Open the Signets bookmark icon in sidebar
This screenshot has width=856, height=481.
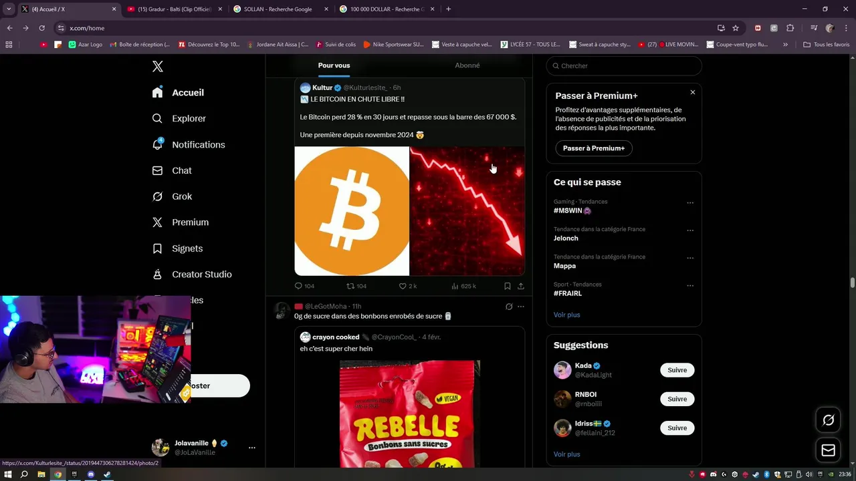(x=157, y=249)
